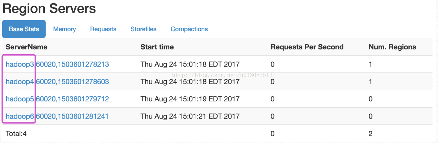The image size is (438, 143).
Task: Open the Requests tab
Action: pos(103,29)
